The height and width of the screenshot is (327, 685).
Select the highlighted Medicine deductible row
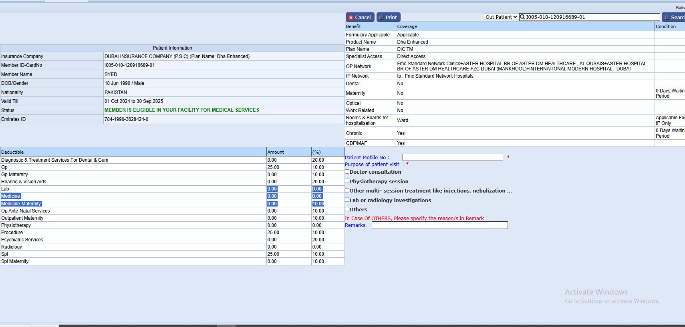11,196
